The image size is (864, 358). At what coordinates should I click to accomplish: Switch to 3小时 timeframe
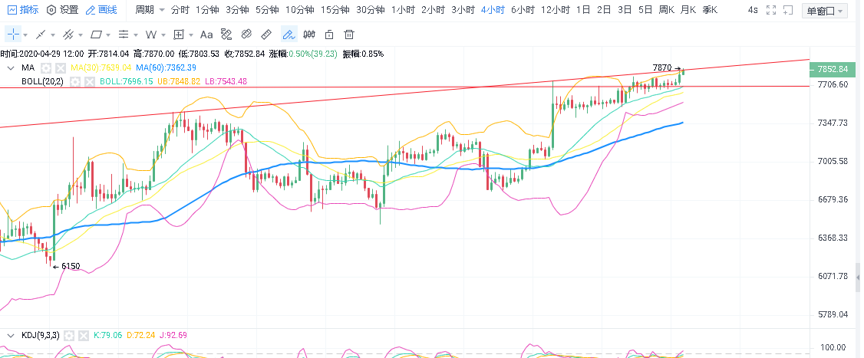click(463, 9)
